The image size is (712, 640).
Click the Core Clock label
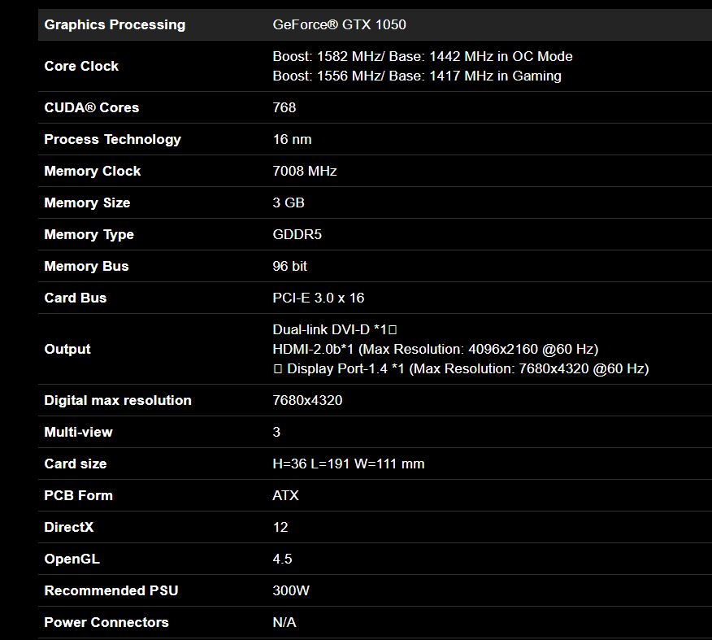pyautogui.click(x=81, y=66)
